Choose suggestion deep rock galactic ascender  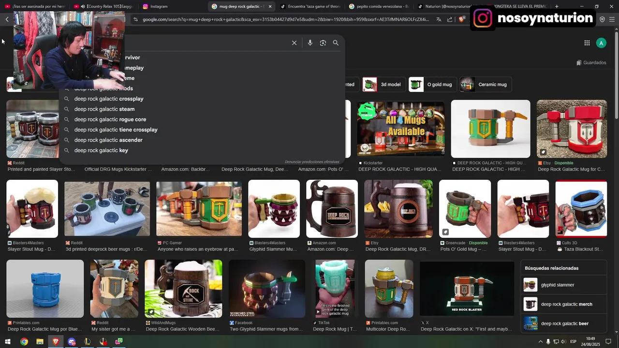[202, 140]
